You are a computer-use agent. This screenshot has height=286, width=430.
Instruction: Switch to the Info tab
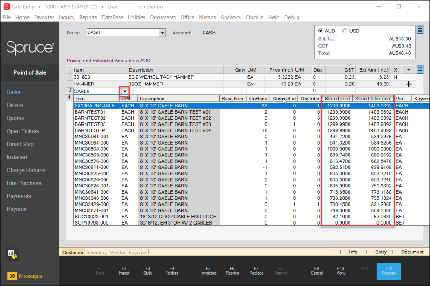353,252
